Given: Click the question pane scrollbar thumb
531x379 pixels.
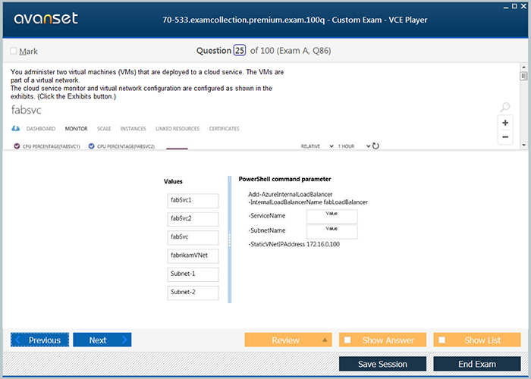Looking at the screenshot, I should pos(524,76).
